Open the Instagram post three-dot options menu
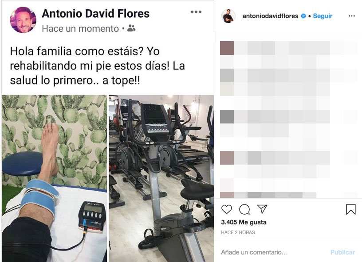This screenshot has width=362, height=262. [x=352, y=16]
